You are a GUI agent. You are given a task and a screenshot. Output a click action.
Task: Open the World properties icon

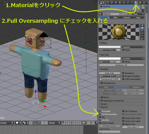point(116,2)
